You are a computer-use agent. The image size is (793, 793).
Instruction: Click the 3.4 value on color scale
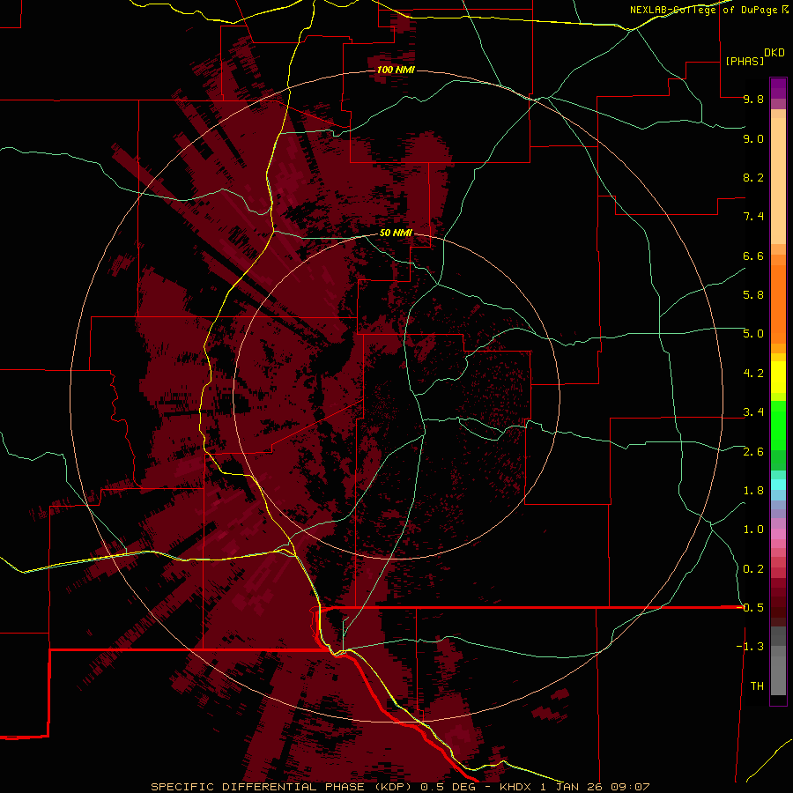pyautogui.click(x=753, y=412)
